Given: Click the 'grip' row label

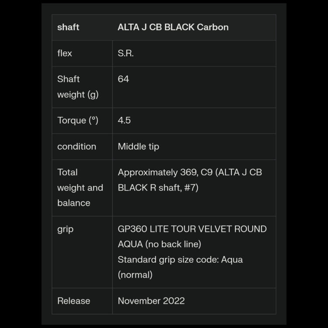Looking at the screenshot, I should (66, 229).
